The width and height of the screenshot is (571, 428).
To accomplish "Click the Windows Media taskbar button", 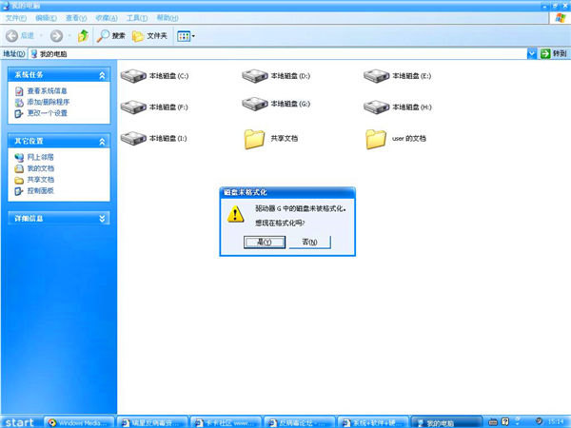I will coord(79,422).
